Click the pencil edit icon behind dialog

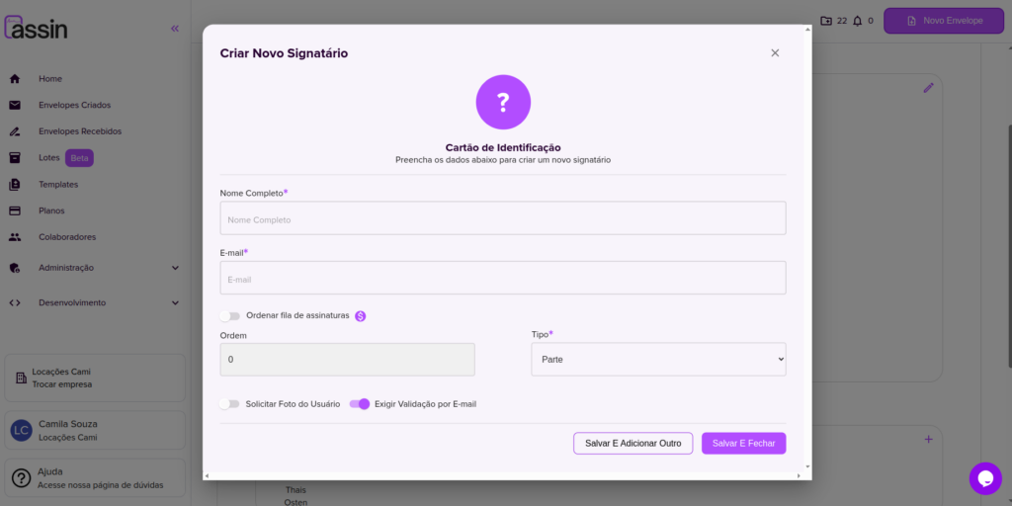point(928,88)
